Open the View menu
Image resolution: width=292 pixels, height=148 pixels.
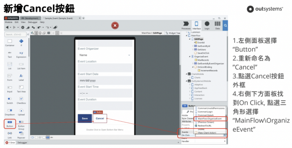coord(23,22)
